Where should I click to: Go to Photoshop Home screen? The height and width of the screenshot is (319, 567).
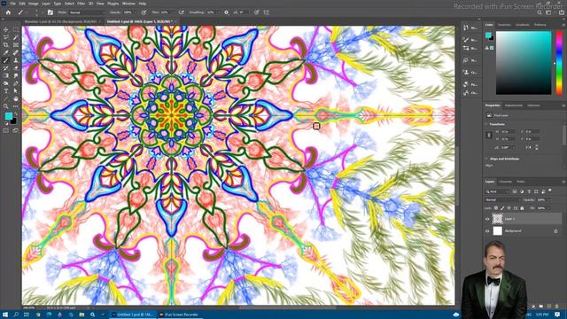click(8, 12)
